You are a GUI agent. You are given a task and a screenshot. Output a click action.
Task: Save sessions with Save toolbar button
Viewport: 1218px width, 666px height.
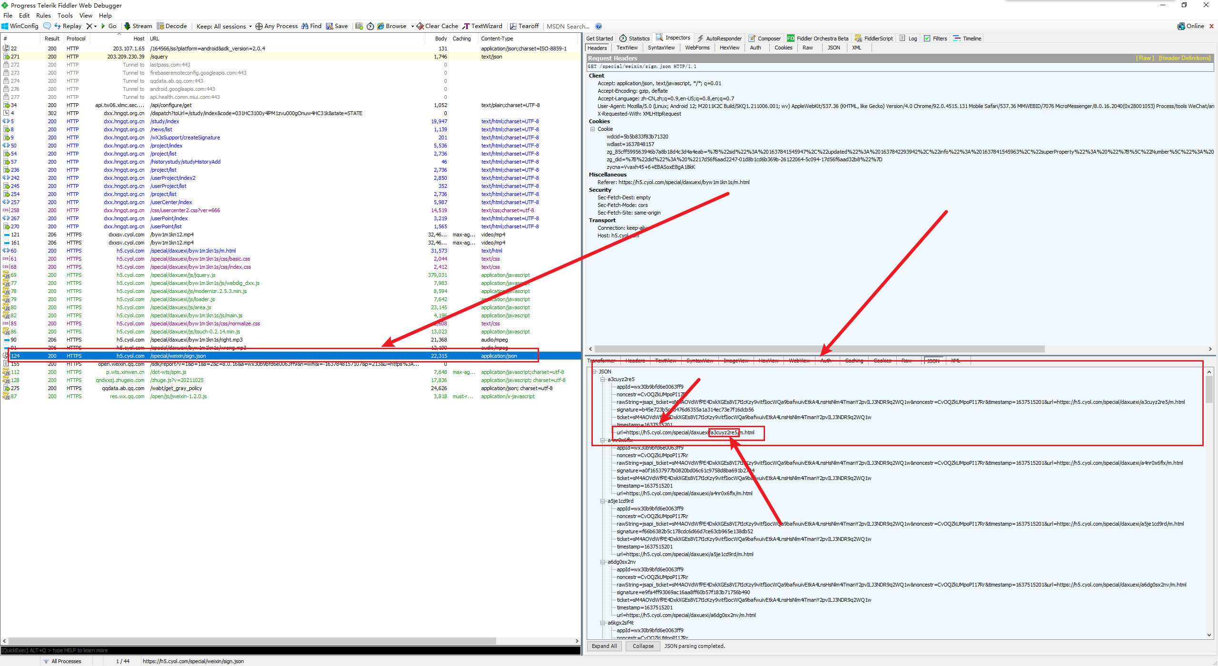(337, 26)
